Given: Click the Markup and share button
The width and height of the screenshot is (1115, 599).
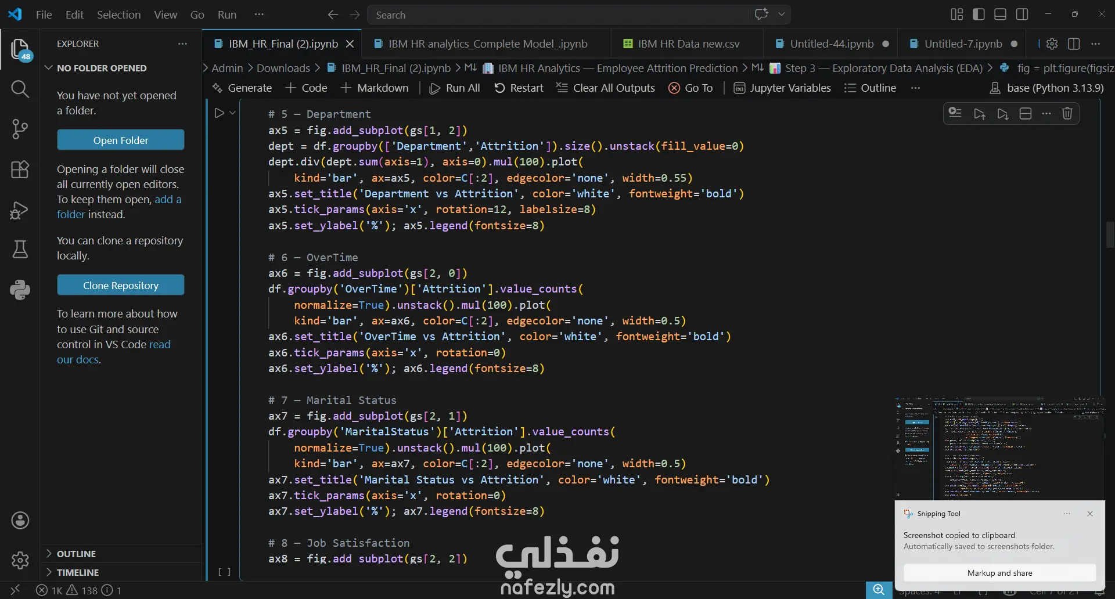Looking at the screenshot, I should pyautogui.click(x=999, y=573).
